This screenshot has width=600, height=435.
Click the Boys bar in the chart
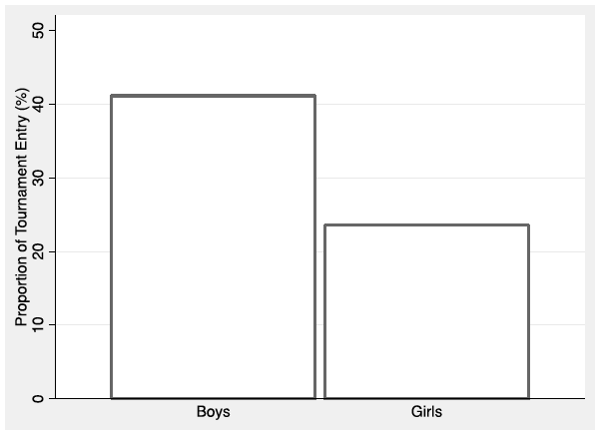click(213, 247)
